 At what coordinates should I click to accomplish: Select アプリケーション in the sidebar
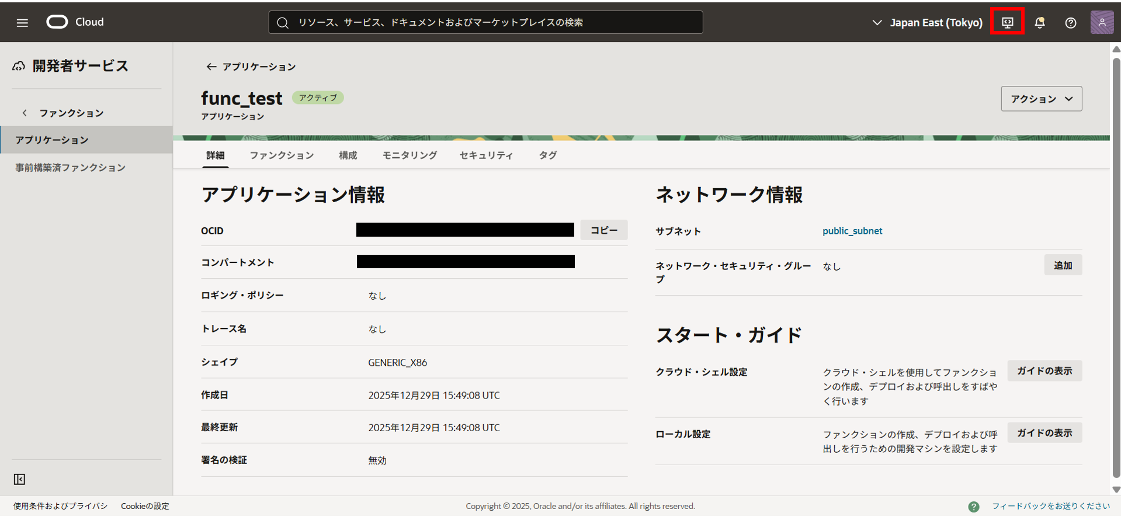(x=86, y=140)
